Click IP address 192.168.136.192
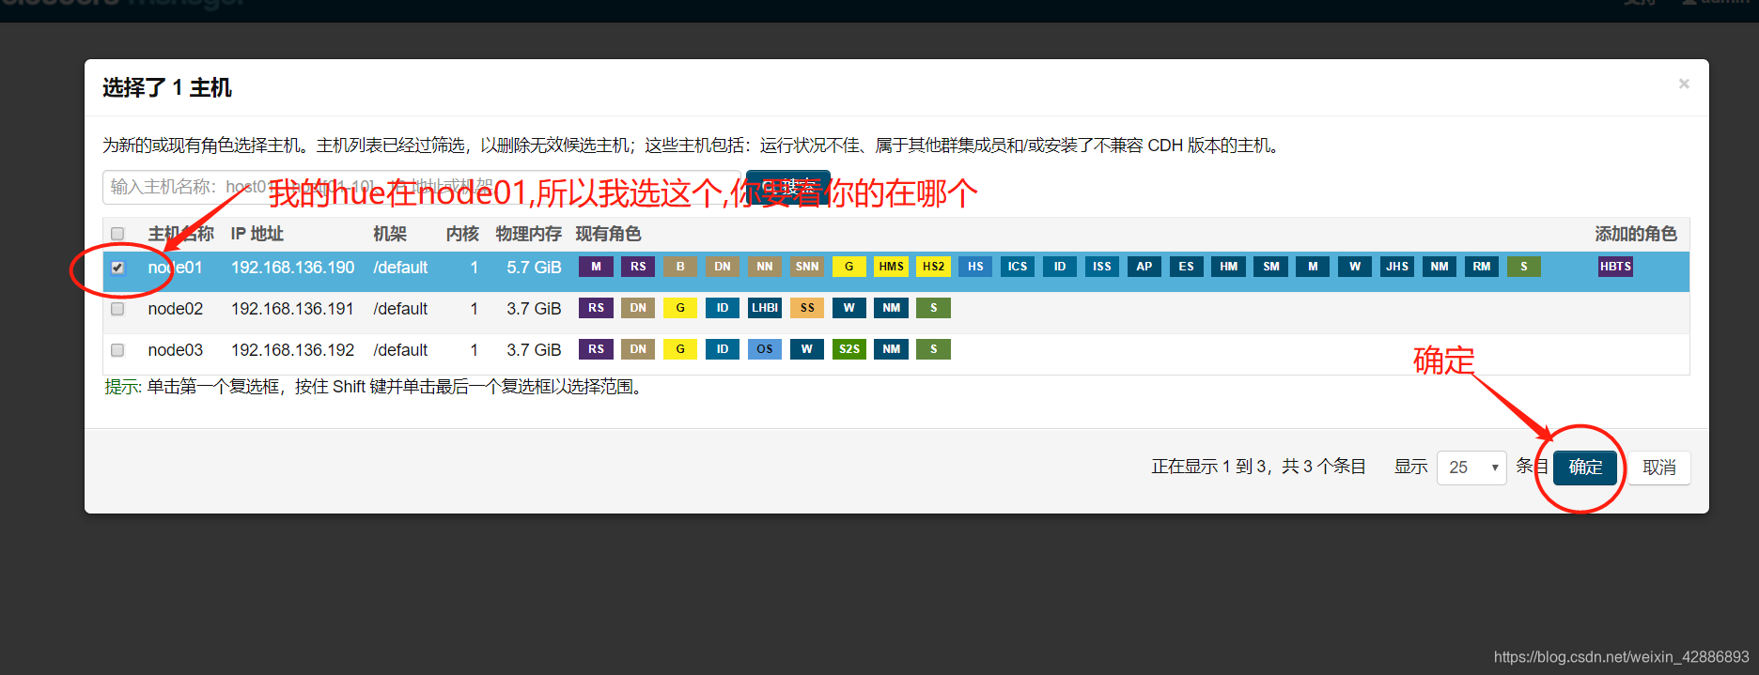The image size is (1759, 675). coord(293,350)
